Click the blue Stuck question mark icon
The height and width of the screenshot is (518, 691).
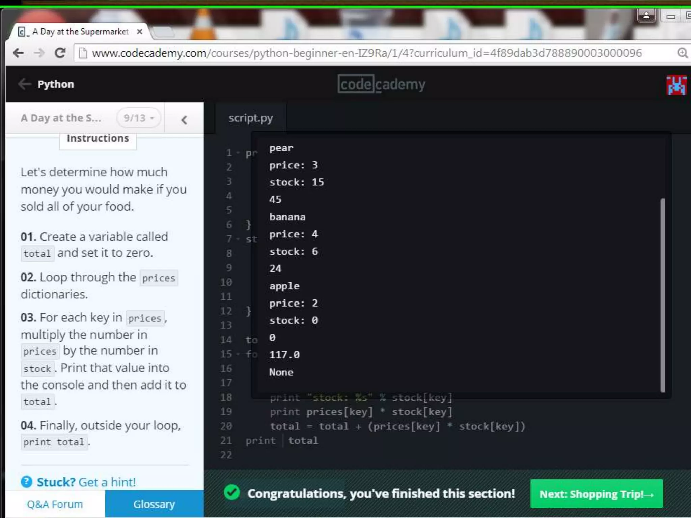coord(26,482)
